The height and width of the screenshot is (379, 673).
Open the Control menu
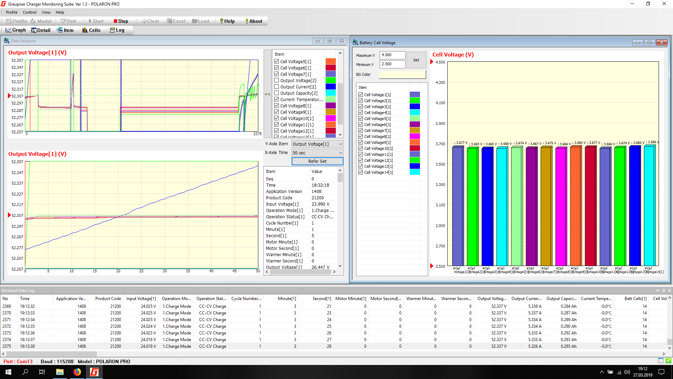pos(29,12)
